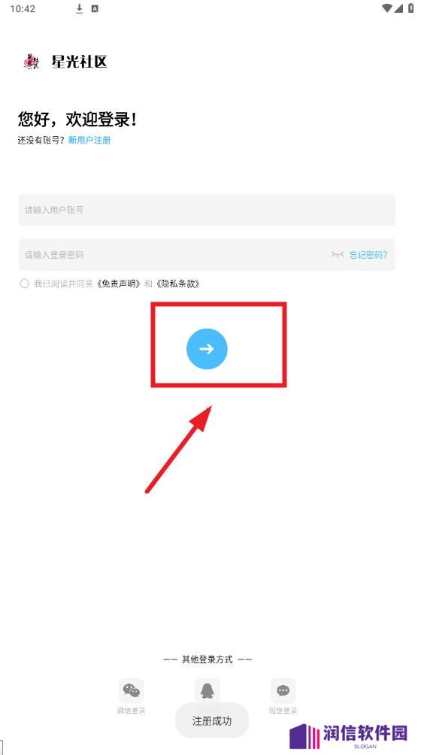Viewport: 424px width, 755px height.
Task: Click 忘记密码? link
Action: pyautogui.click(x=368, y=255)
